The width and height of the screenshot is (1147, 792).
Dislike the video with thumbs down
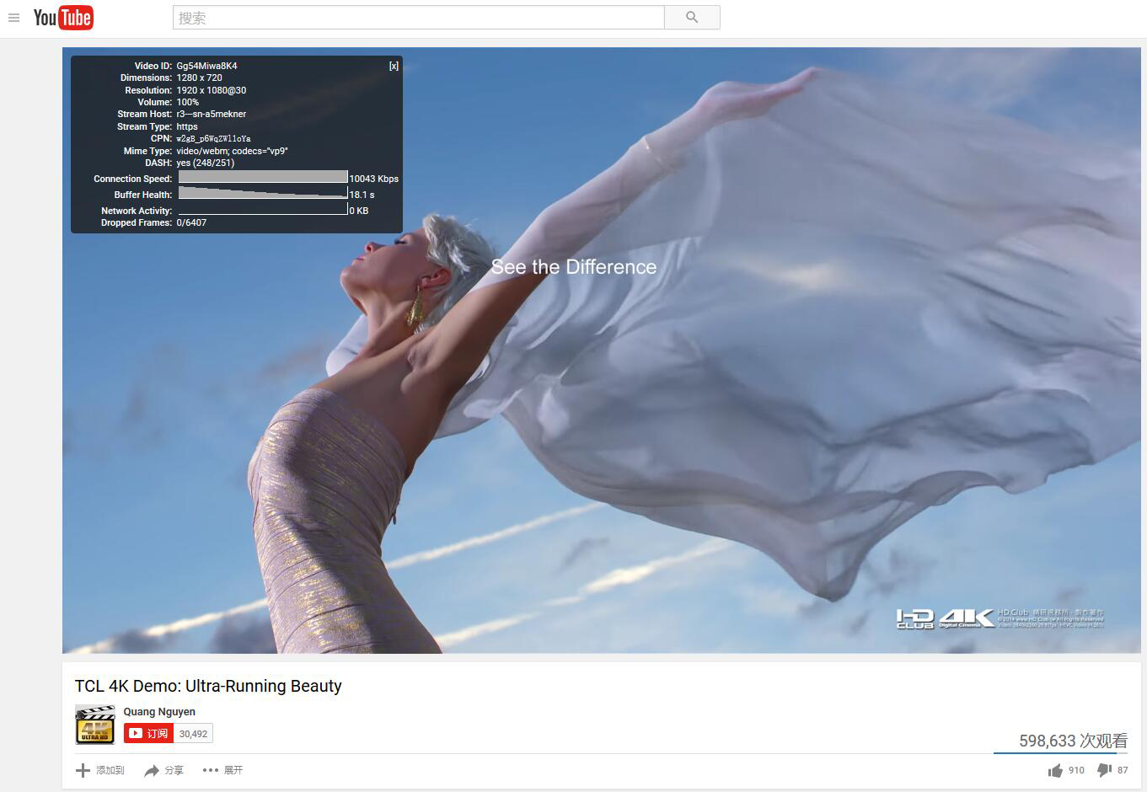click(1104, 770)
